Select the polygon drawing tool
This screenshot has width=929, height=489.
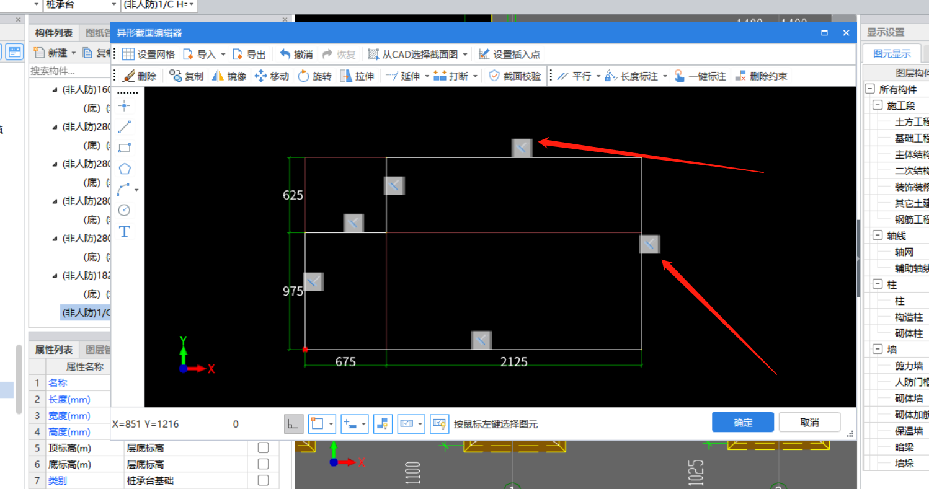click(x=125, y=169)
